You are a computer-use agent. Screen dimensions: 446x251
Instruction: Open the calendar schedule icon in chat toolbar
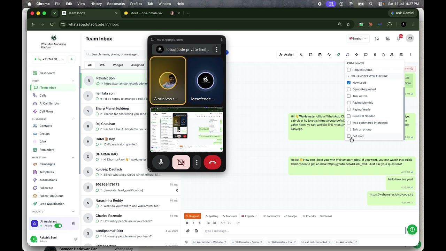(x=320, y=55)
